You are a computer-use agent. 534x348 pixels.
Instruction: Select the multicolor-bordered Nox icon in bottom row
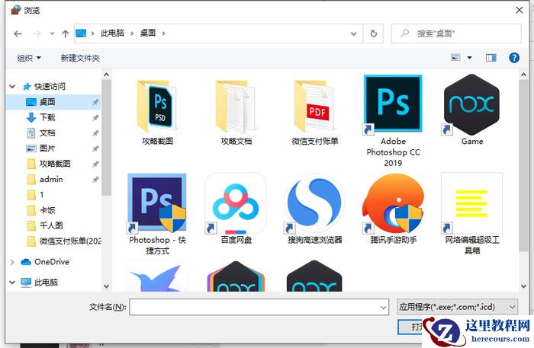click(236, 276)
